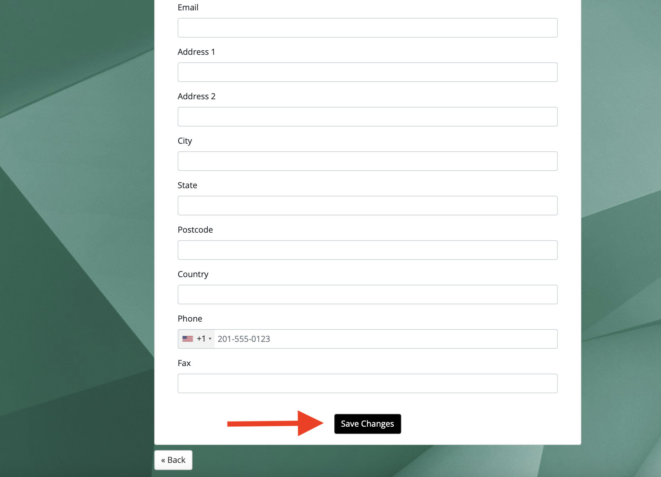This screenshot has height=477, width=661.
Task: Focus the Email input field
Action: 367,28
